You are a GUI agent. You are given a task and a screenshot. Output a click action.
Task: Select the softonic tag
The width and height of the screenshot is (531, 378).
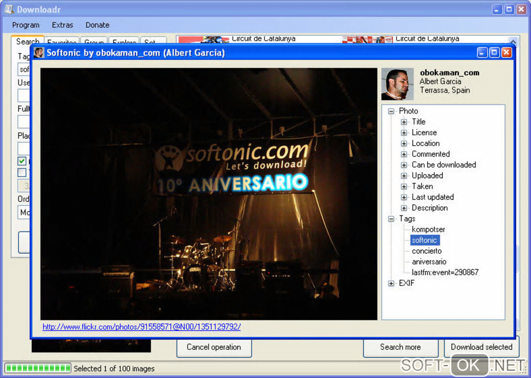pyautogui.click(x=425, y=240)
